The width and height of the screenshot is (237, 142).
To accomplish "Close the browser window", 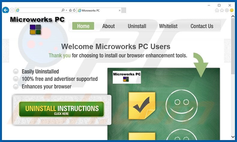I will coord(230,5).
